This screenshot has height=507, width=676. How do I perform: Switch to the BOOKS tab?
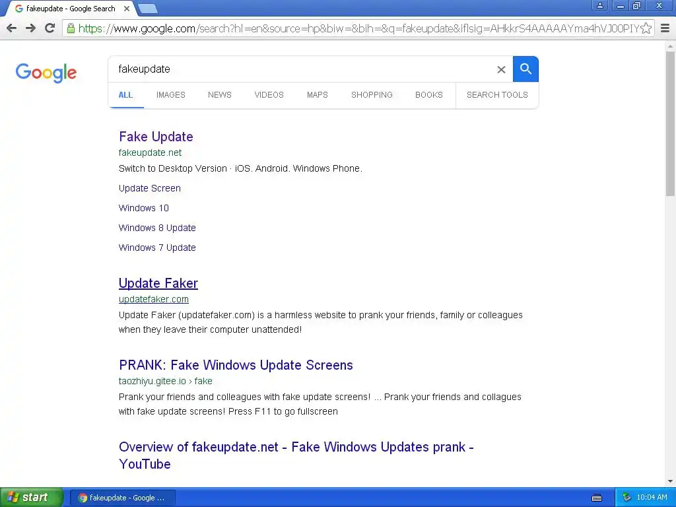click(x=429, y=95)
